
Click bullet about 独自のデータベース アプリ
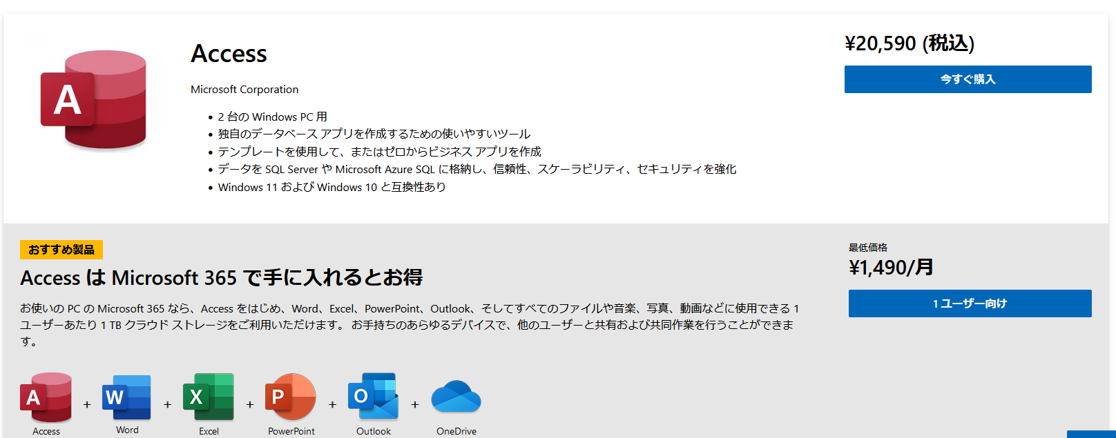374,134
